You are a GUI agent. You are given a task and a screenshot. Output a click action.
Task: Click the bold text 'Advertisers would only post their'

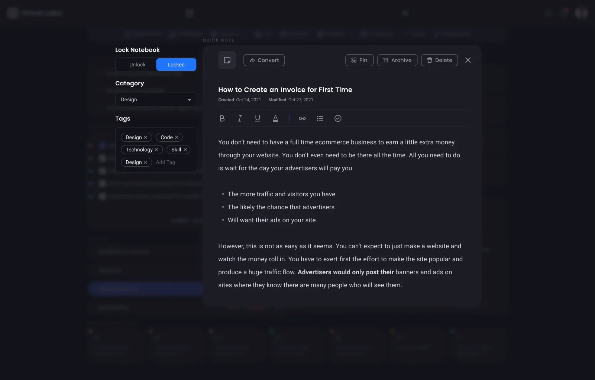[x=346, y=272]
